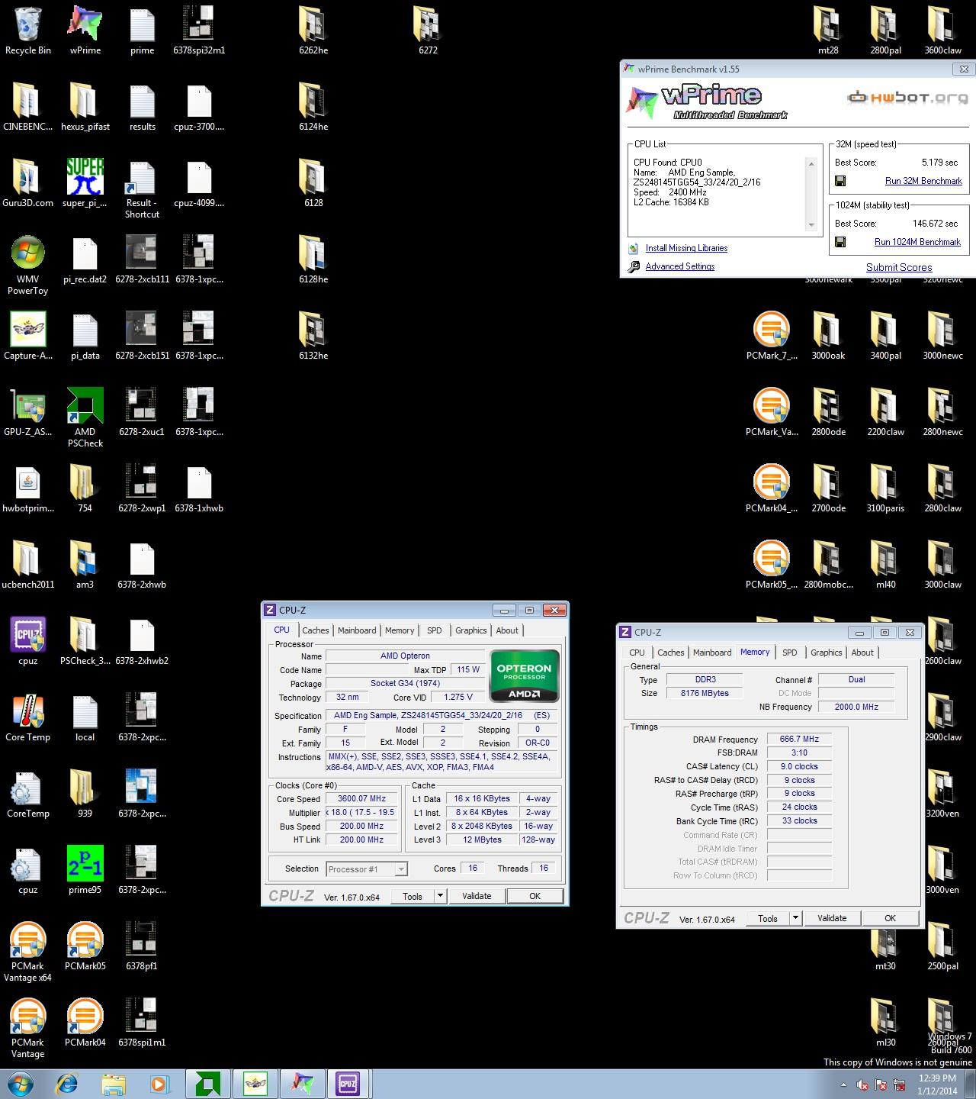
Task: Launch GPU-Z desktop icon
Action: point(27,412)
